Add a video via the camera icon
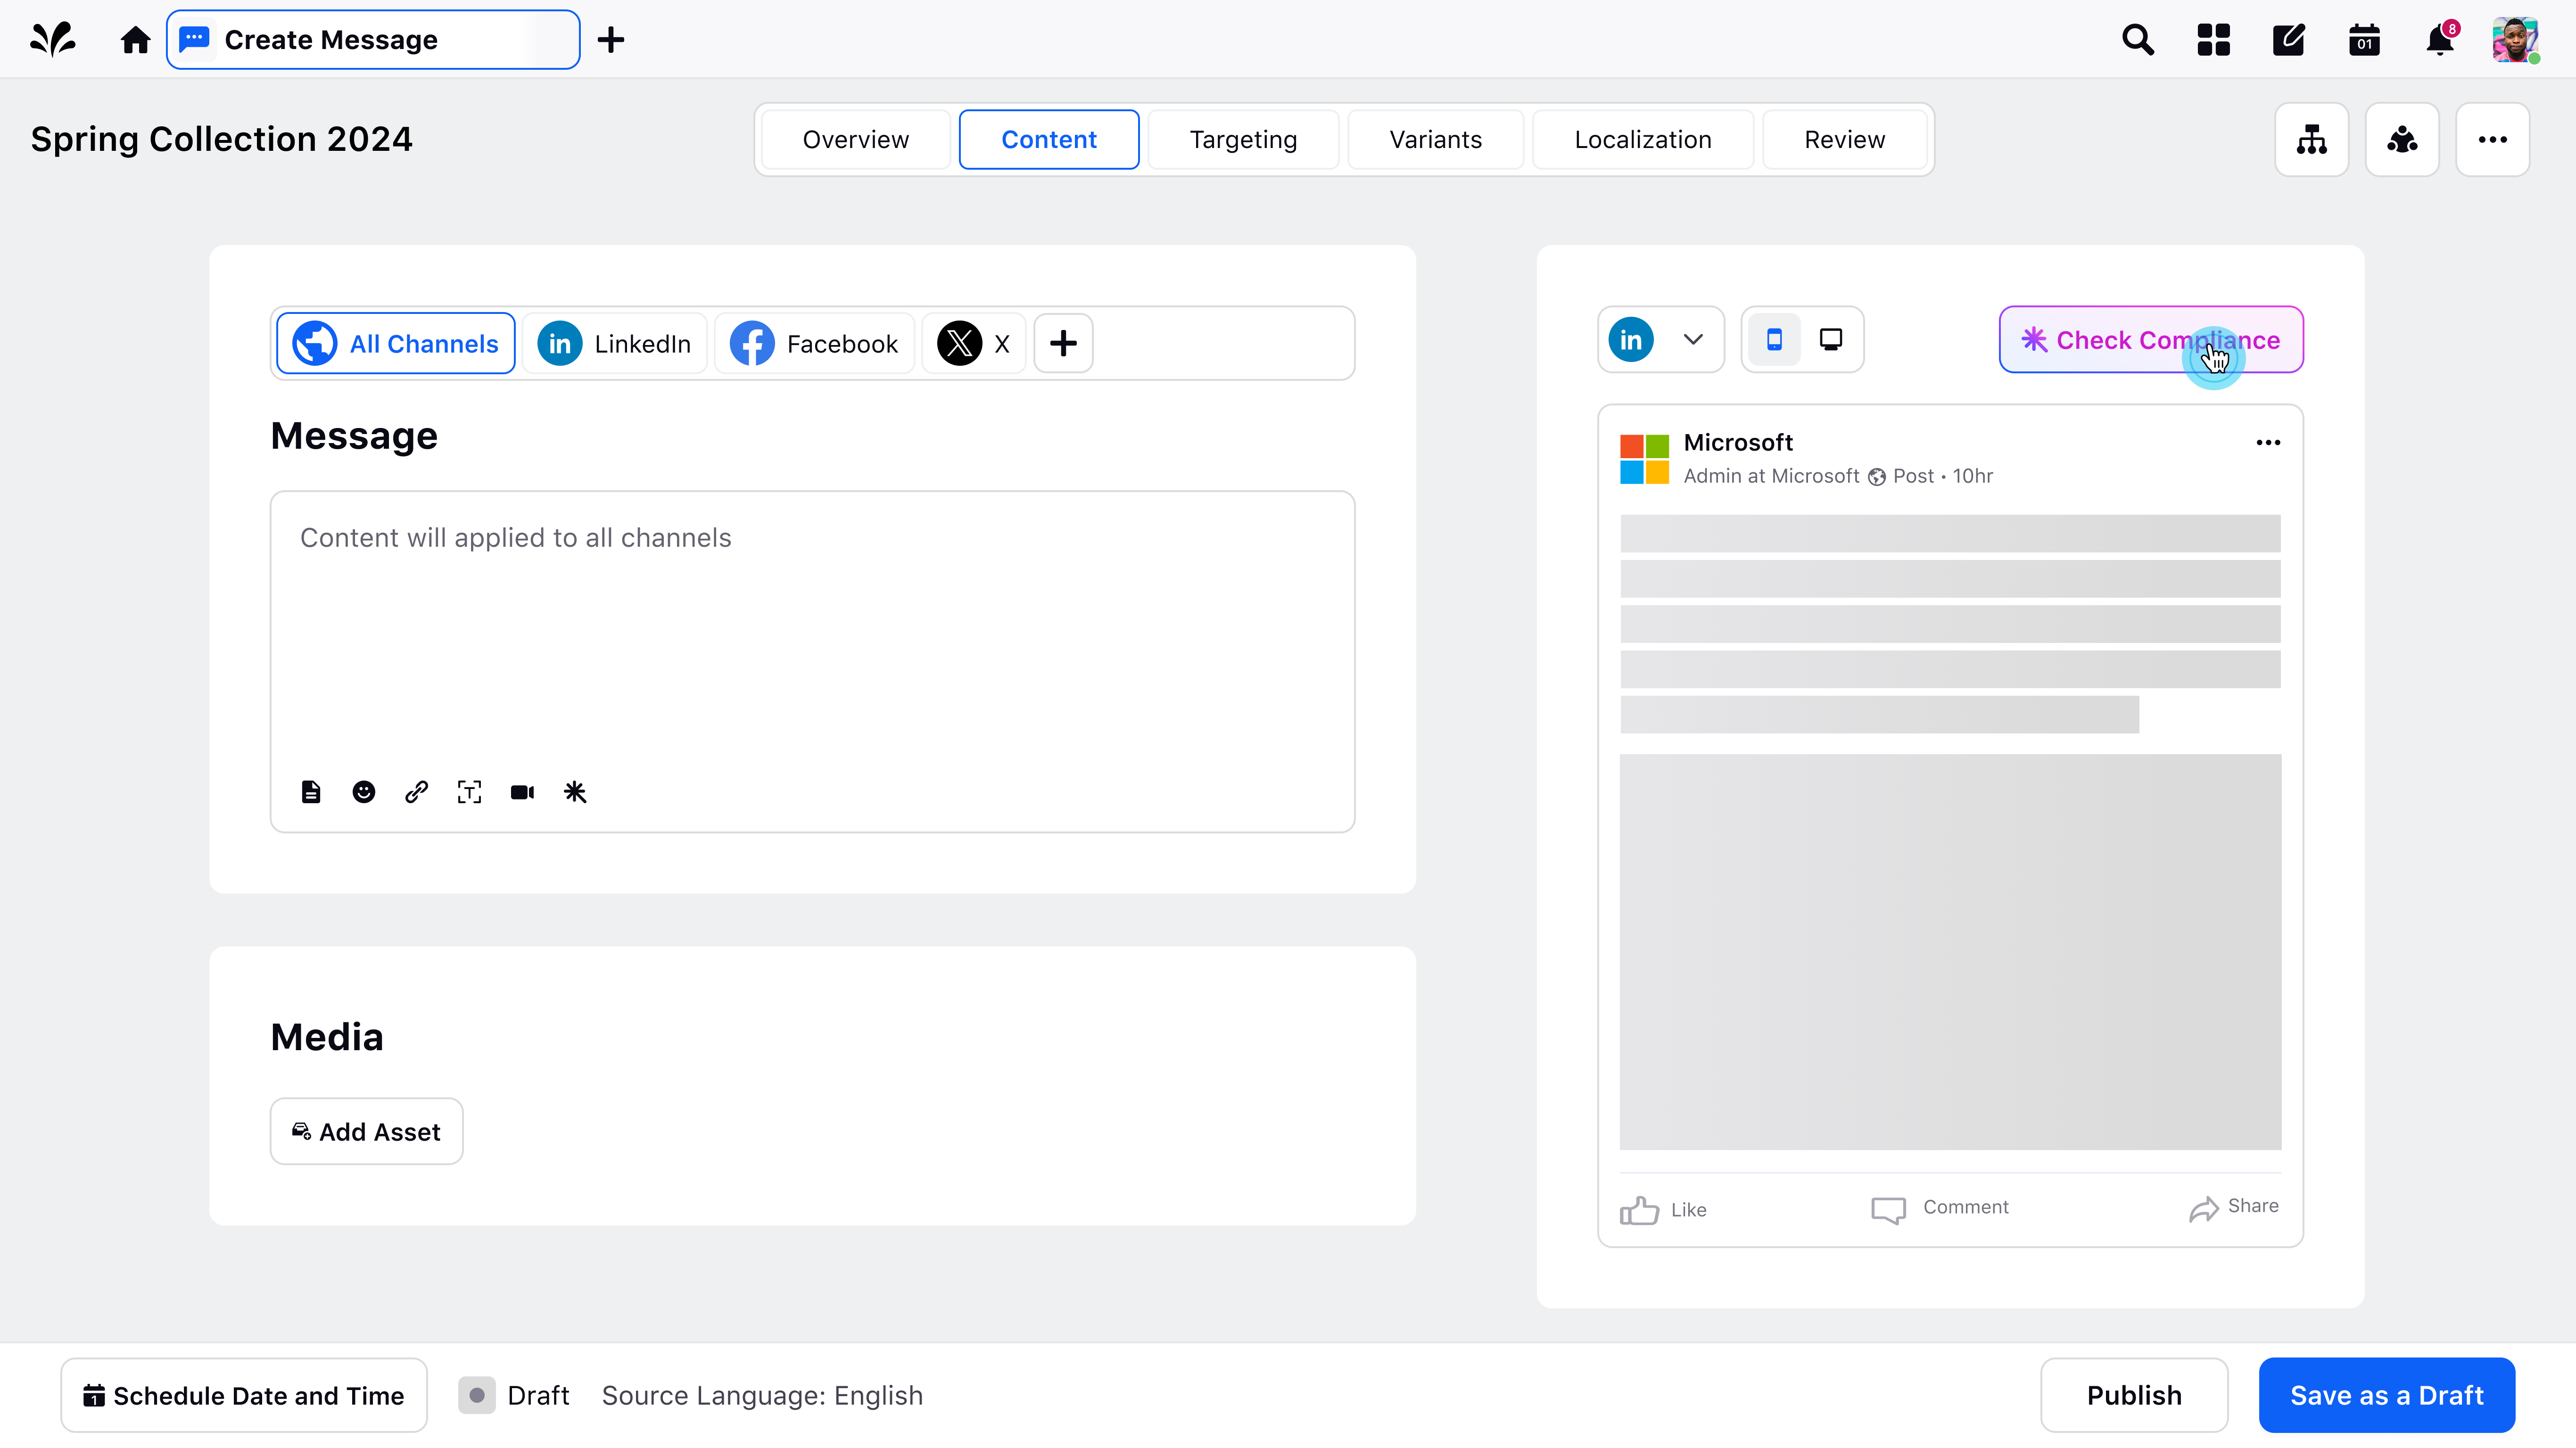 [x=522, y=792]
